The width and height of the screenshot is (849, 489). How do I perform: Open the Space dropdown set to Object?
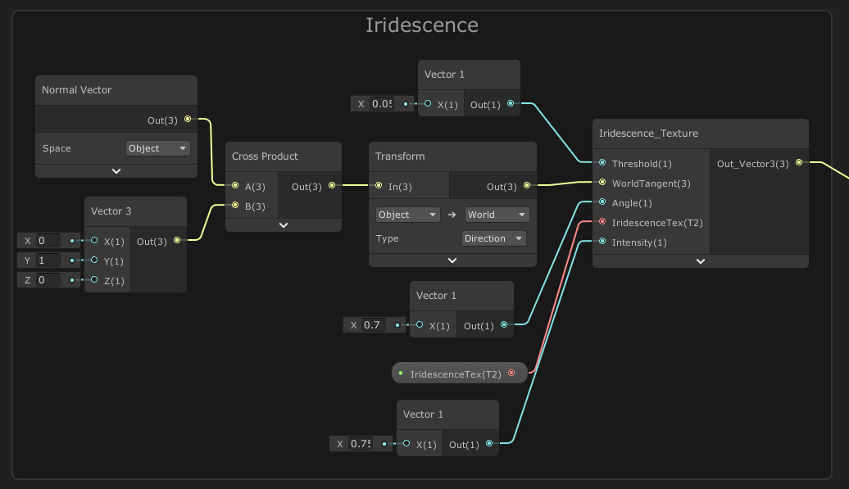[x=157, y=148]
